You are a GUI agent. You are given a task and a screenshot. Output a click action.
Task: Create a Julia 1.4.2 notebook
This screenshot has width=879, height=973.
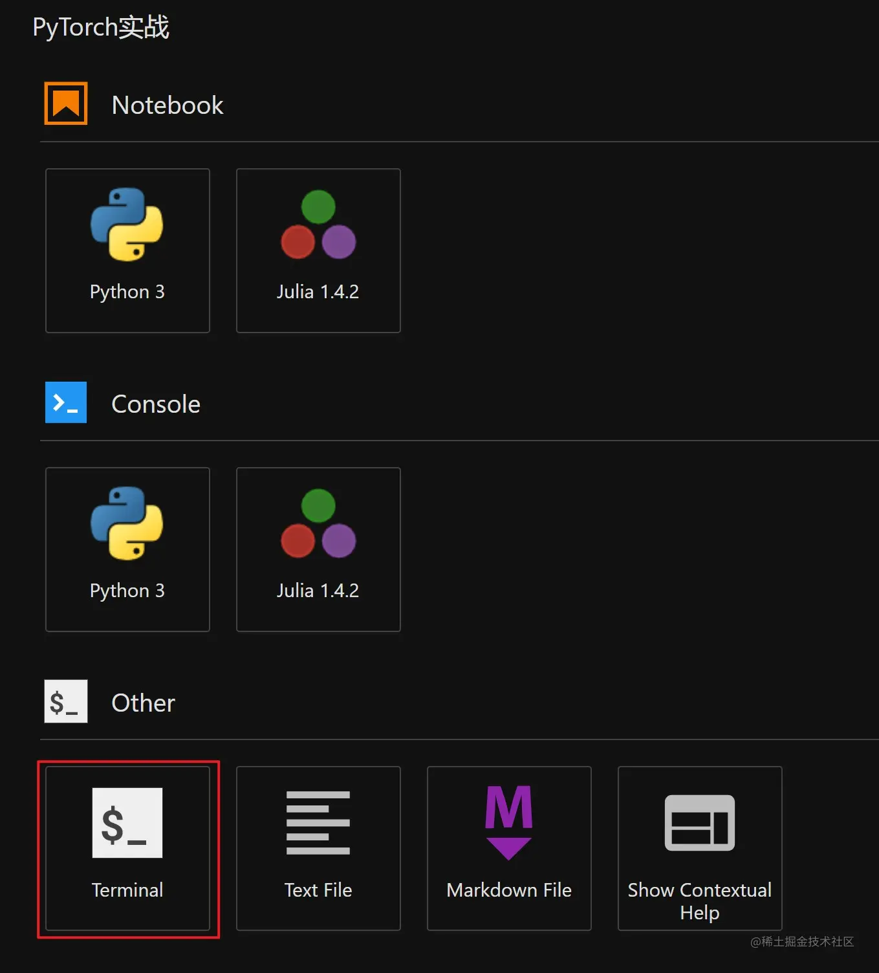[x=318, y=250]
